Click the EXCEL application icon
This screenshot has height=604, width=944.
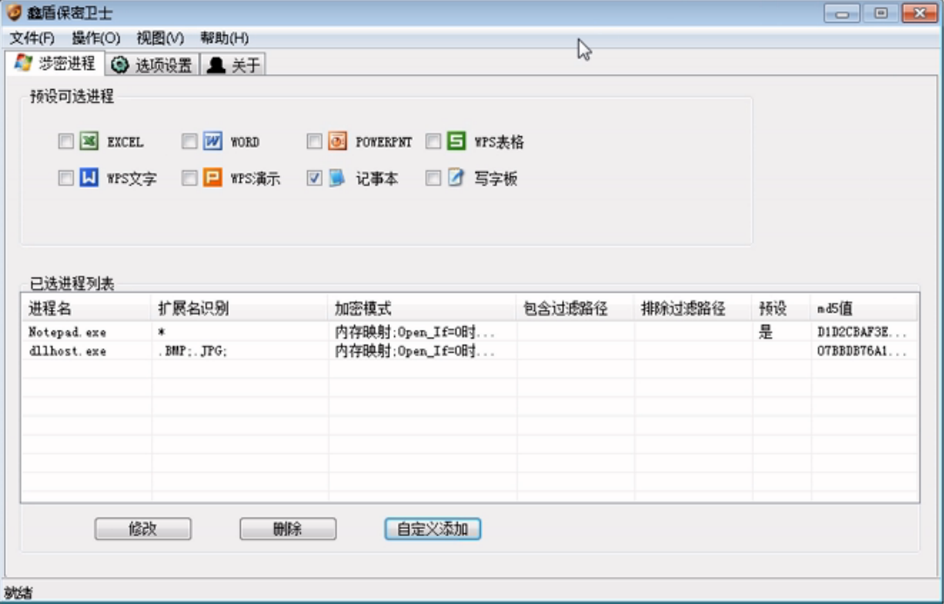coord(89,141)
